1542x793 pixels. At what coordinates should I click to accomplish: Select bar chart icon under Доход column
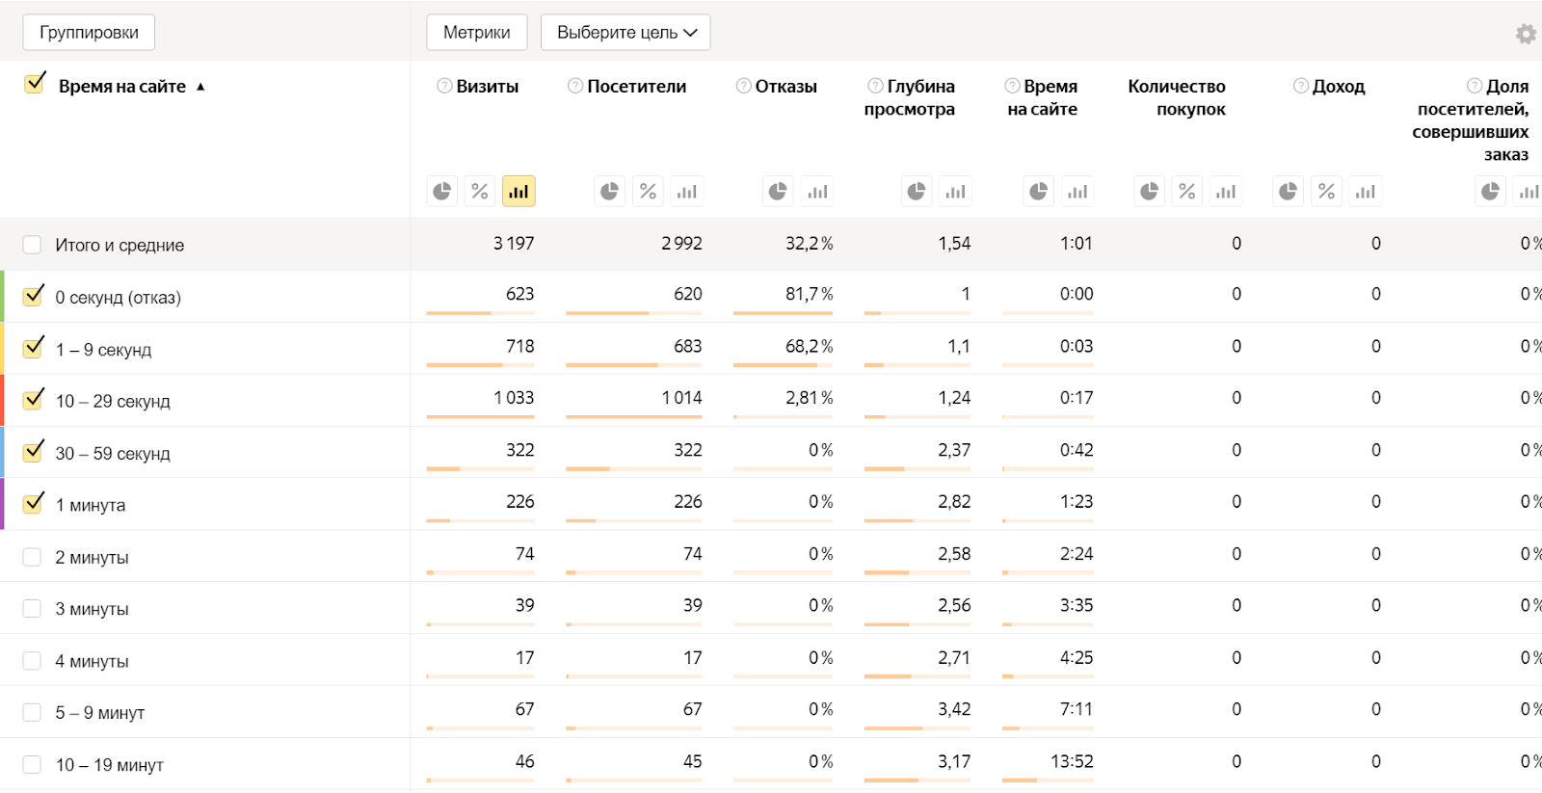pyautogui.click(x=1365, y=192)
